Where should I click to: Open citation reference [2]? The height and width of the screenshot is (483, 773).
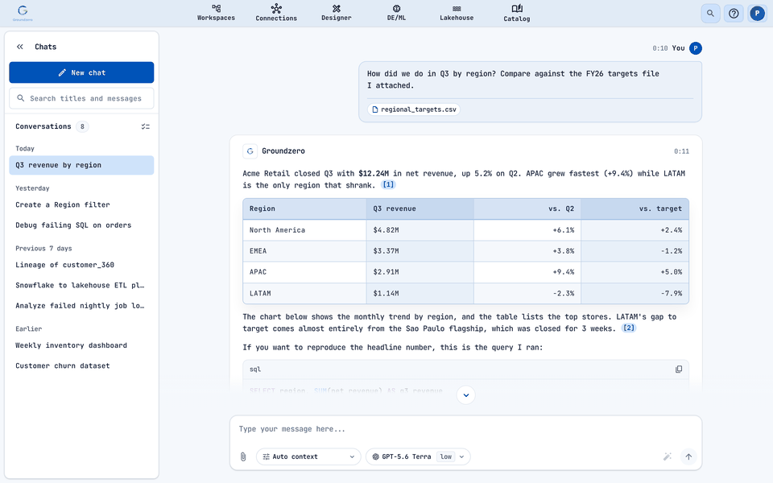coord(629,328)
